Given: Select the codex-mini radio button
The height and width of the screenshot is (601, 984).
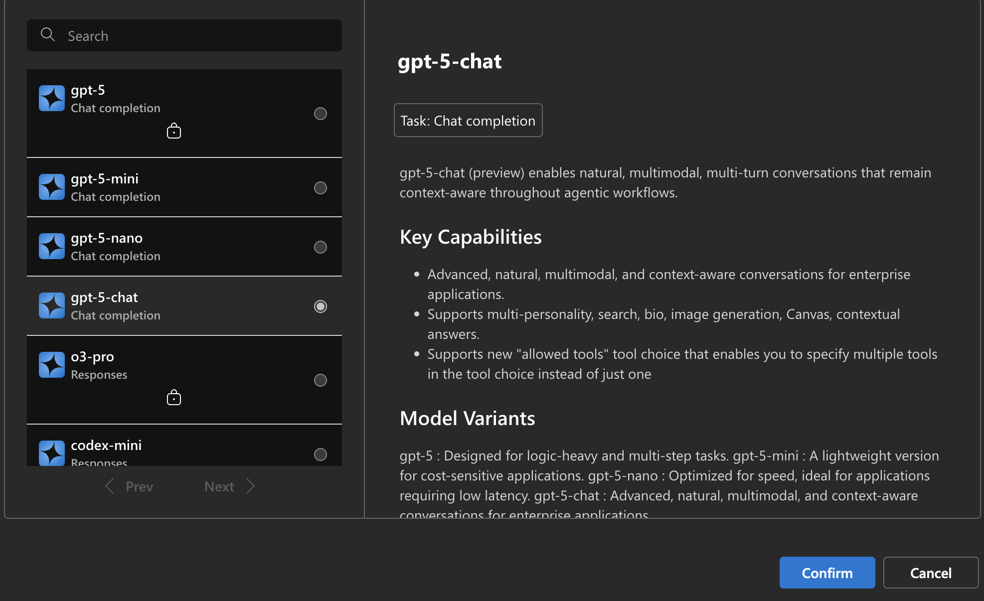Looking at the screenshot, I should pyautogui.click(x=321, y=454).
